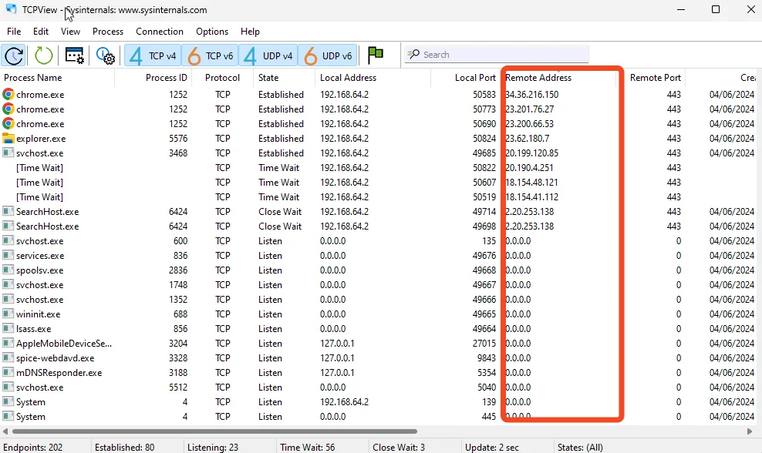Toggle the TCP v4 filter

153,55
